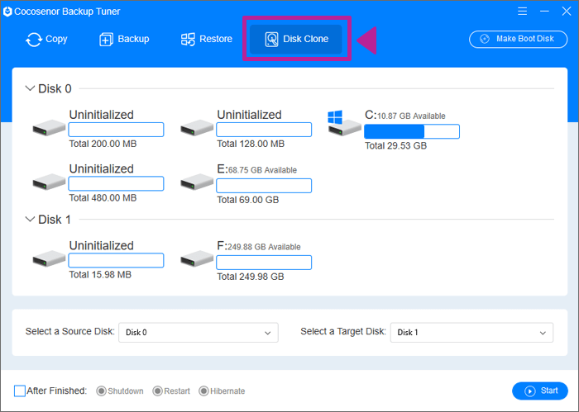The image size is (579, 412).
Task: Select the Shutdown radio option
Action: pyautogui.click(x=101, y=391)
